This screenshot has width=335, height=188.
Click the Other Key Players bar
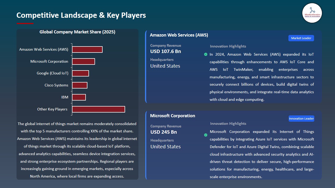pos(98,109)
